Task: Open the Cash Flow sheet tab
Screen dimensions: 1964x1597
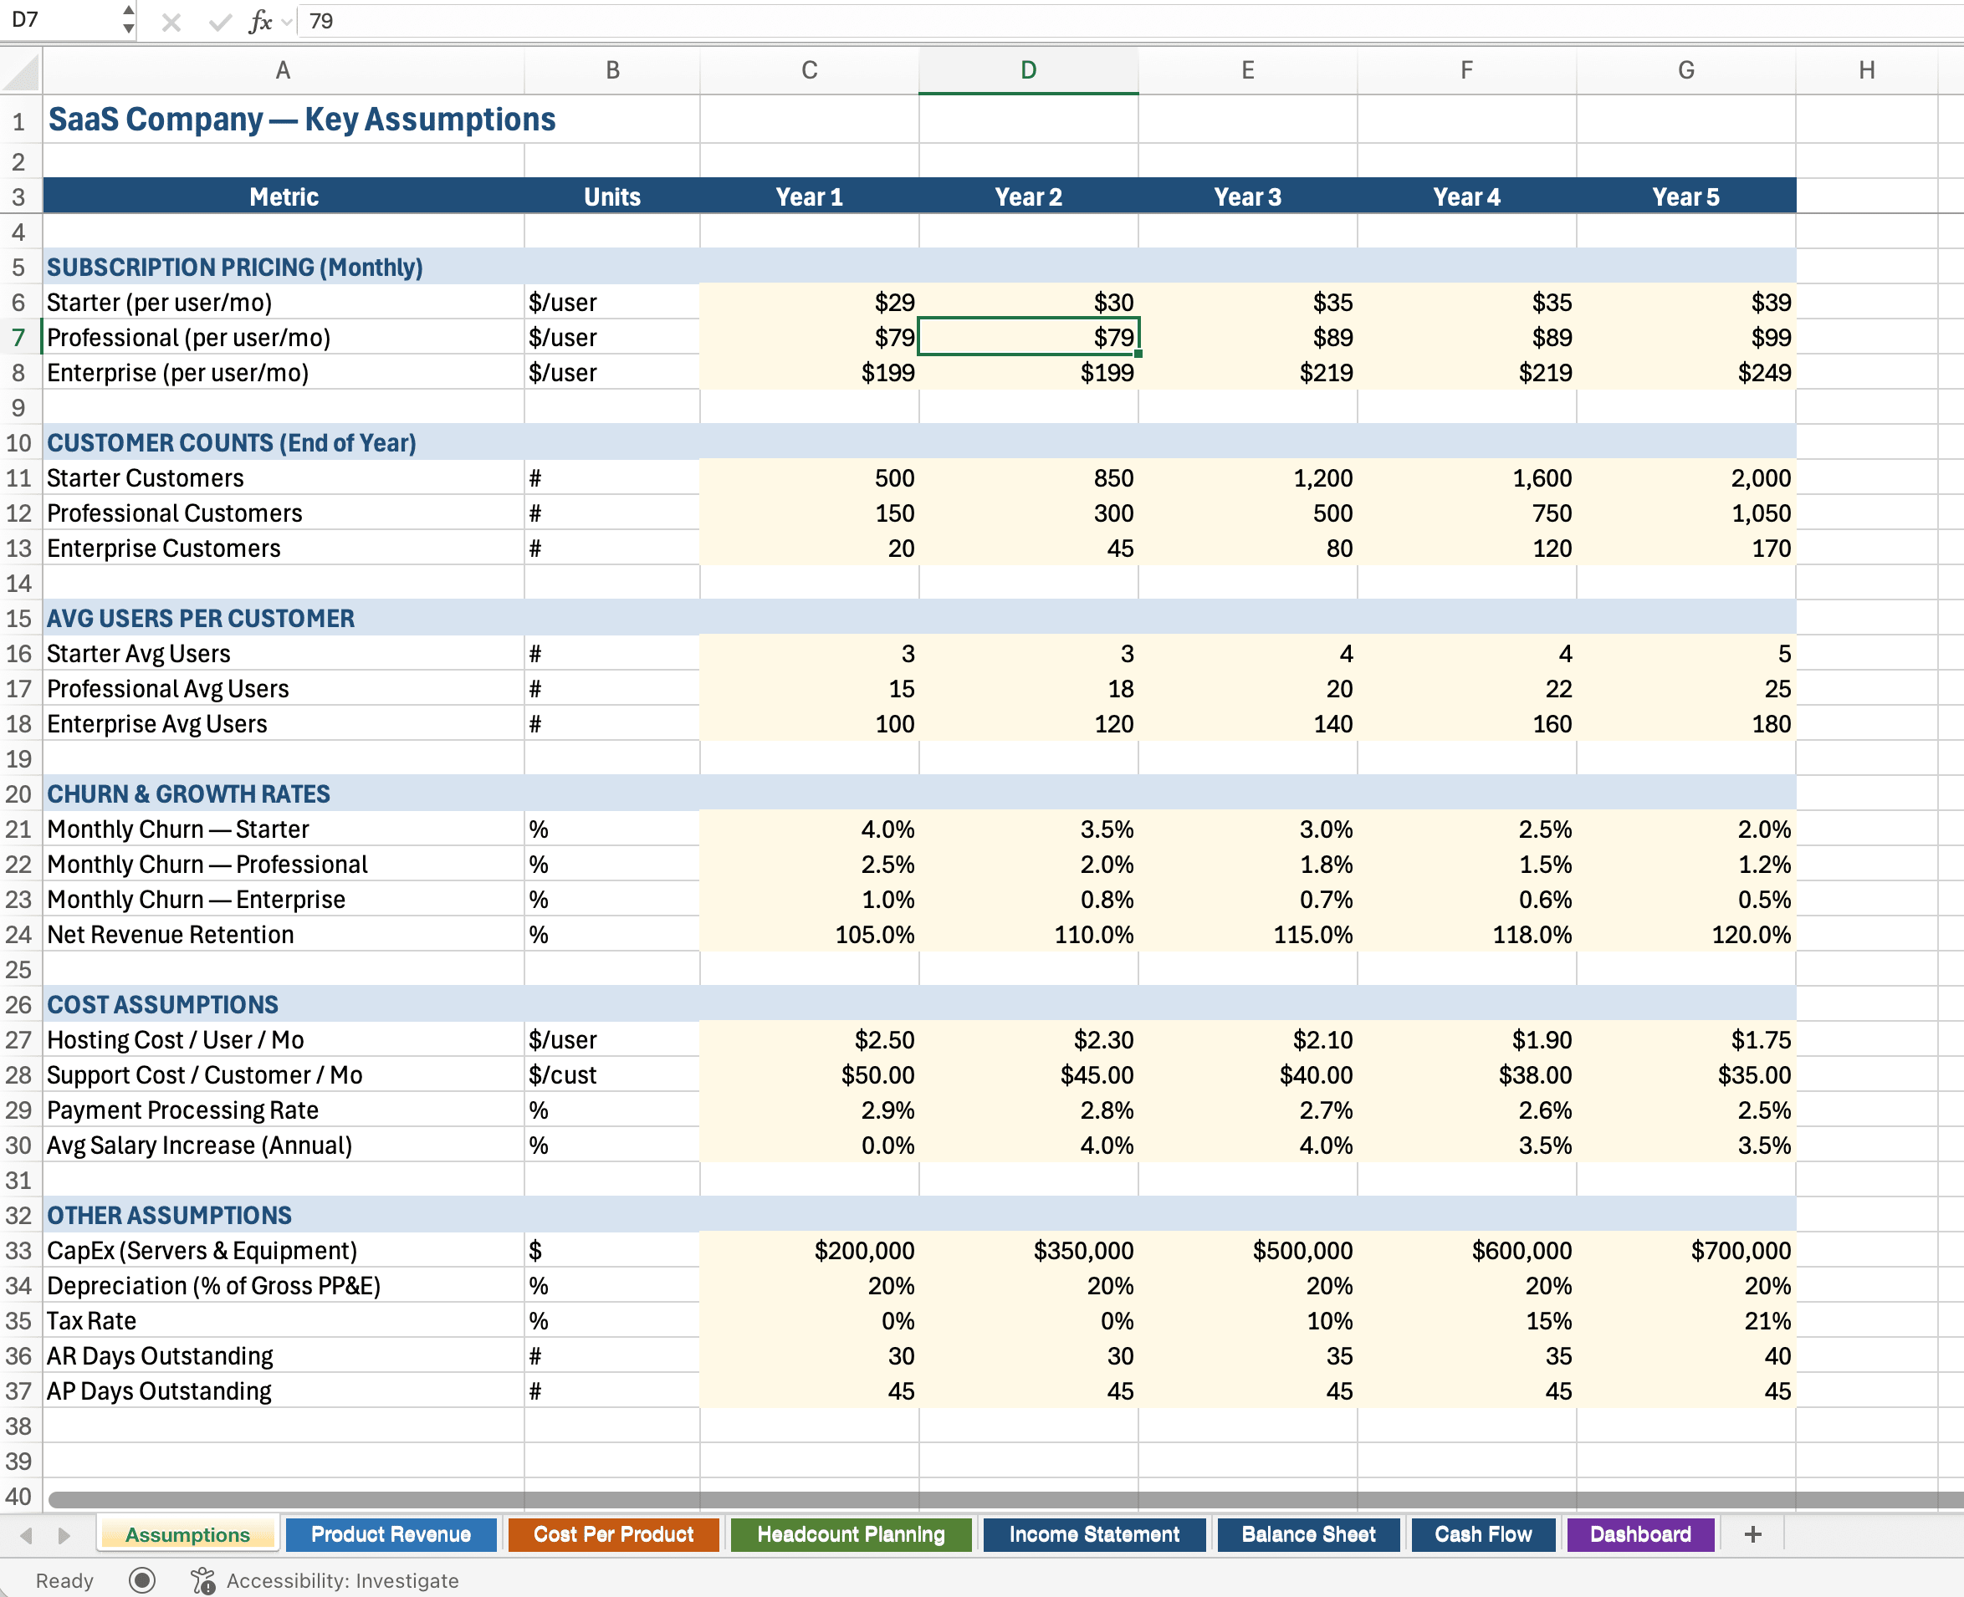Action: [x=1481, y=1533]
